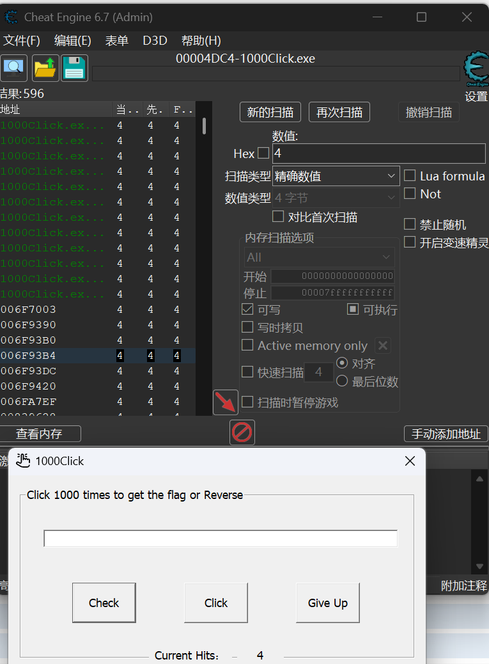The width and height of the screenshot is (489, 664).
Task: Open the 表单 menu
Action: tap(117, 41)
